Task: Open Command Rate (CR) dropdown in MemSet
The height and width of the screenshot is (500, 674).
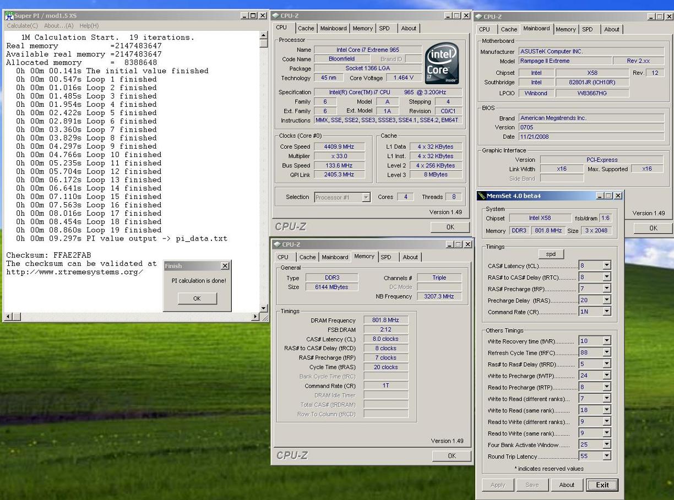Action: (607, 312)
